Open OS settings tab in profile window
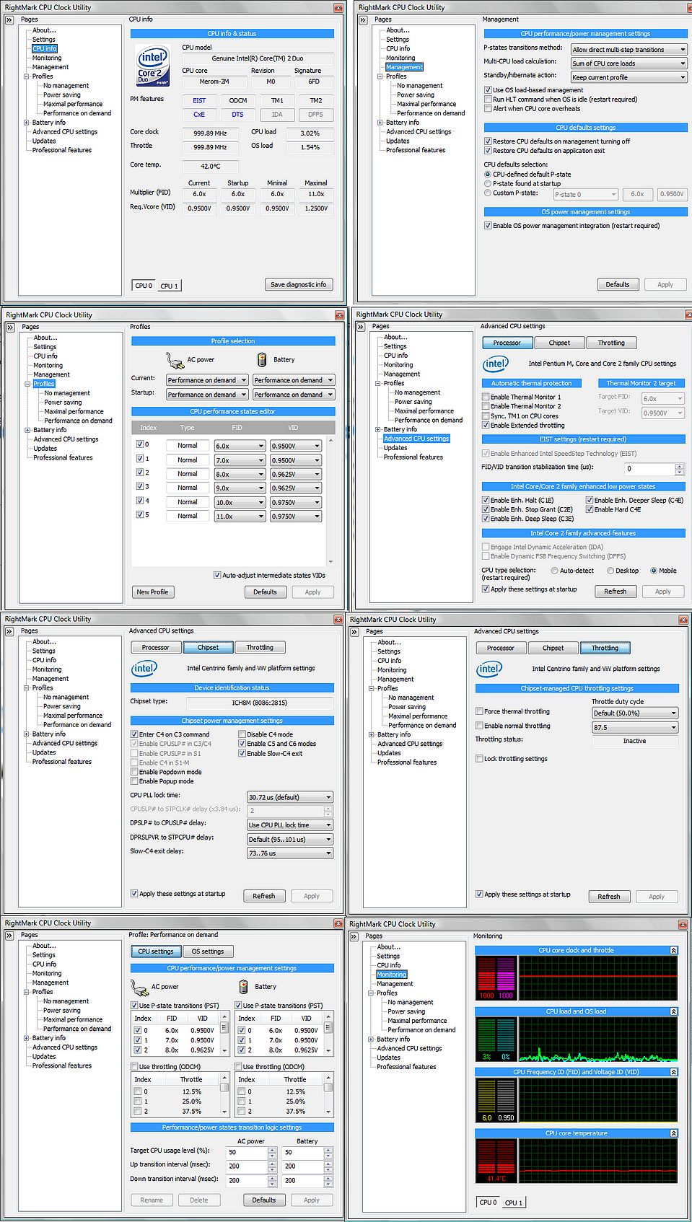Screen dimensions: 692x1222 pos(209,951)
